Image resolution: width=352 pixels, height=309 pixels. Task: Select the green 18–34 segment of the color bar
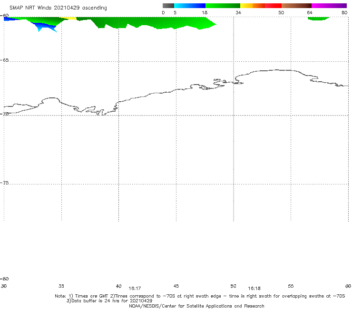223,6
